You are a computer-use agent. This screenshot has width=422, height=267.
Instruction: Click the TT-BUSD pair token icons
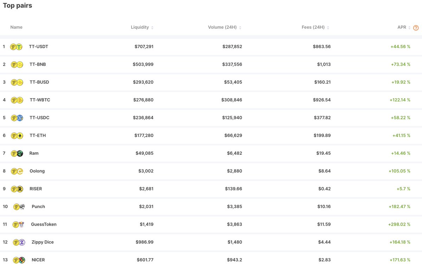click(x=17, y=82)
